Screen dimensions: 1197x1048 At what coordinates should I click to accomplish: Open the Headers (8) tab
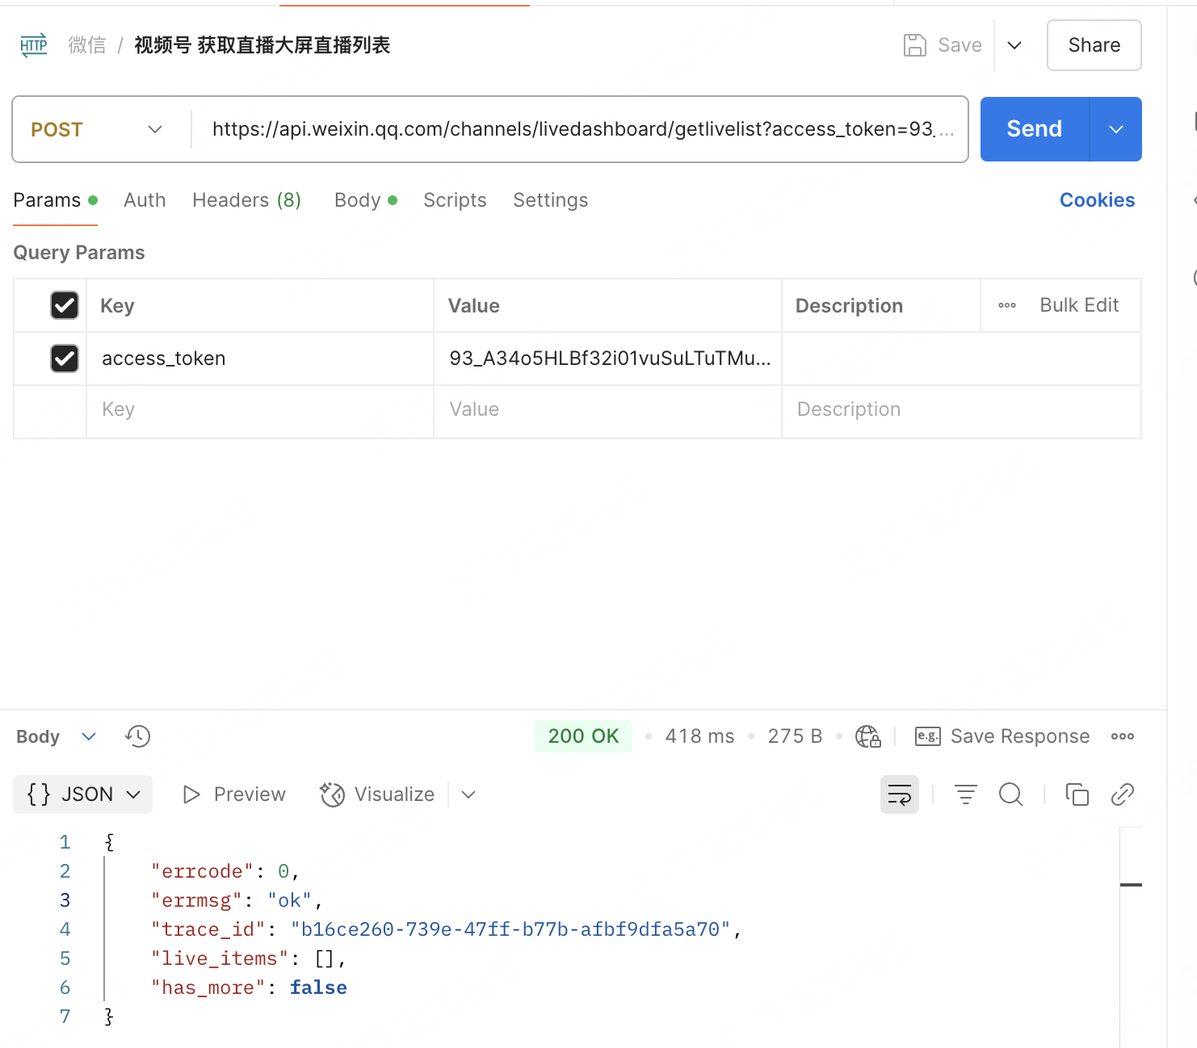tap(246, 200)
